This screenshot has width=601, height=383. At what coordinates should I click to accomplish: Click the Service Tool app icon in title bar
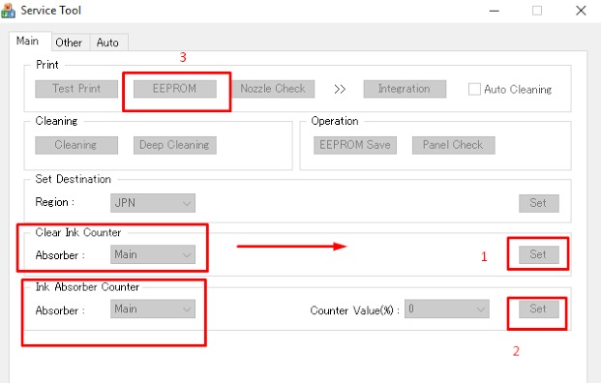point(8,11)
